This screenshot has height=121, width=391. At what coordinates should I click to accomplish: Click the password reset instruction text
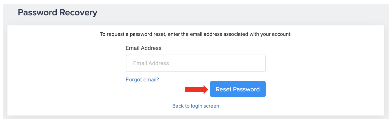195,35
